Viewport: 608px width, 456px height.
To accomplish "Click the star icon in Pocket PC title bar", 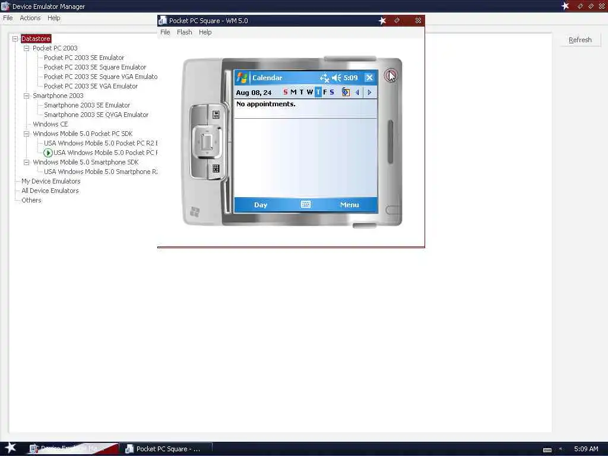I will point(382,21).
